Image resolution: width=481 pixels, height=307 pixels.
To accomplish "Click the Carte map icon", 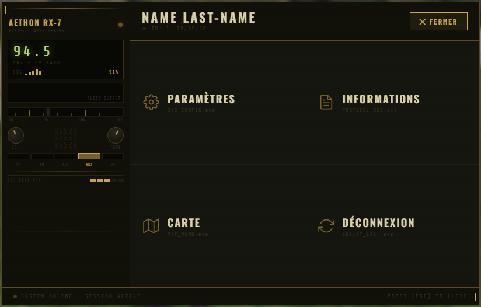I will click(151, 226).
